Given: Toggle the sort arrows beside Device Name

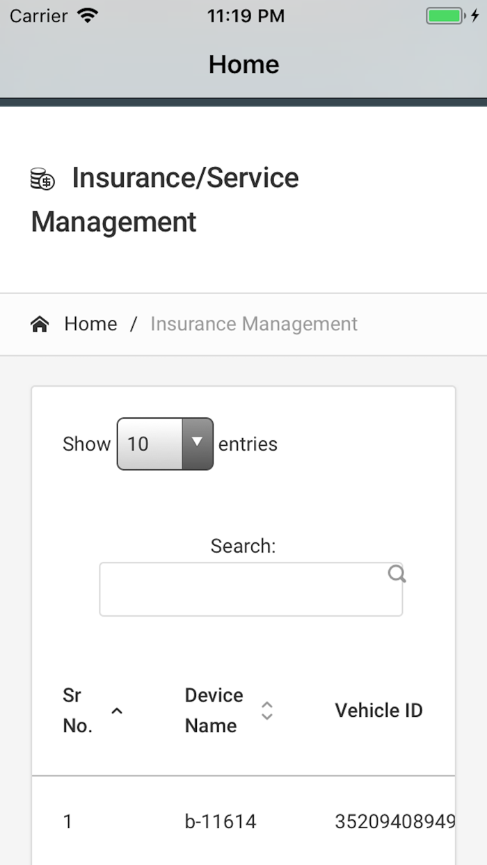Looking at the screenshot, I should pyautogui.click(x=266, y=710).
